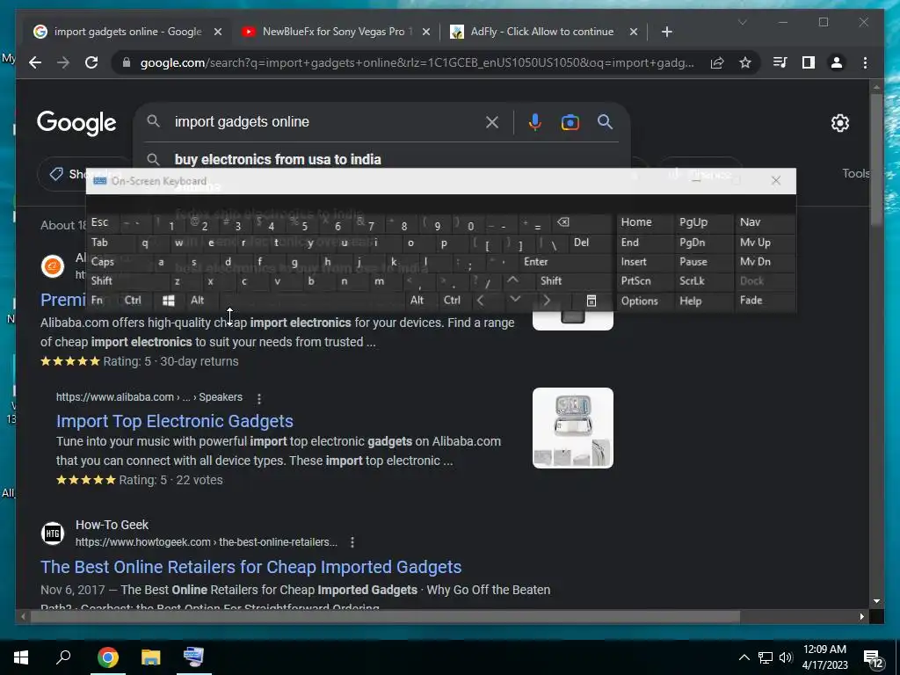Open the notification center with 12 alerts

[x=873, y=659]
